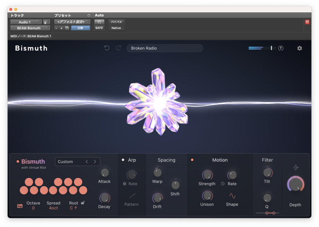319x227 pixels.
Task: Toggle the バイパス bypass button
Action: coord(117,22)
